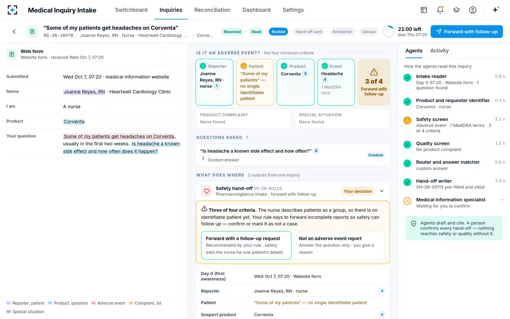The image size is (510, 319).
Task: Click the Adverse event legend color swatch
Action: pyautogui.click(x=93, y=303)
